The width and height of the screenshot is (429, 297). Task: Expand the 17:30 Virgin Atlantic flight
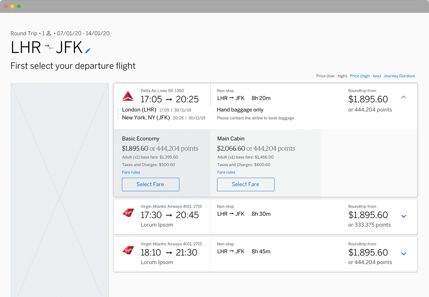[404, 216]
